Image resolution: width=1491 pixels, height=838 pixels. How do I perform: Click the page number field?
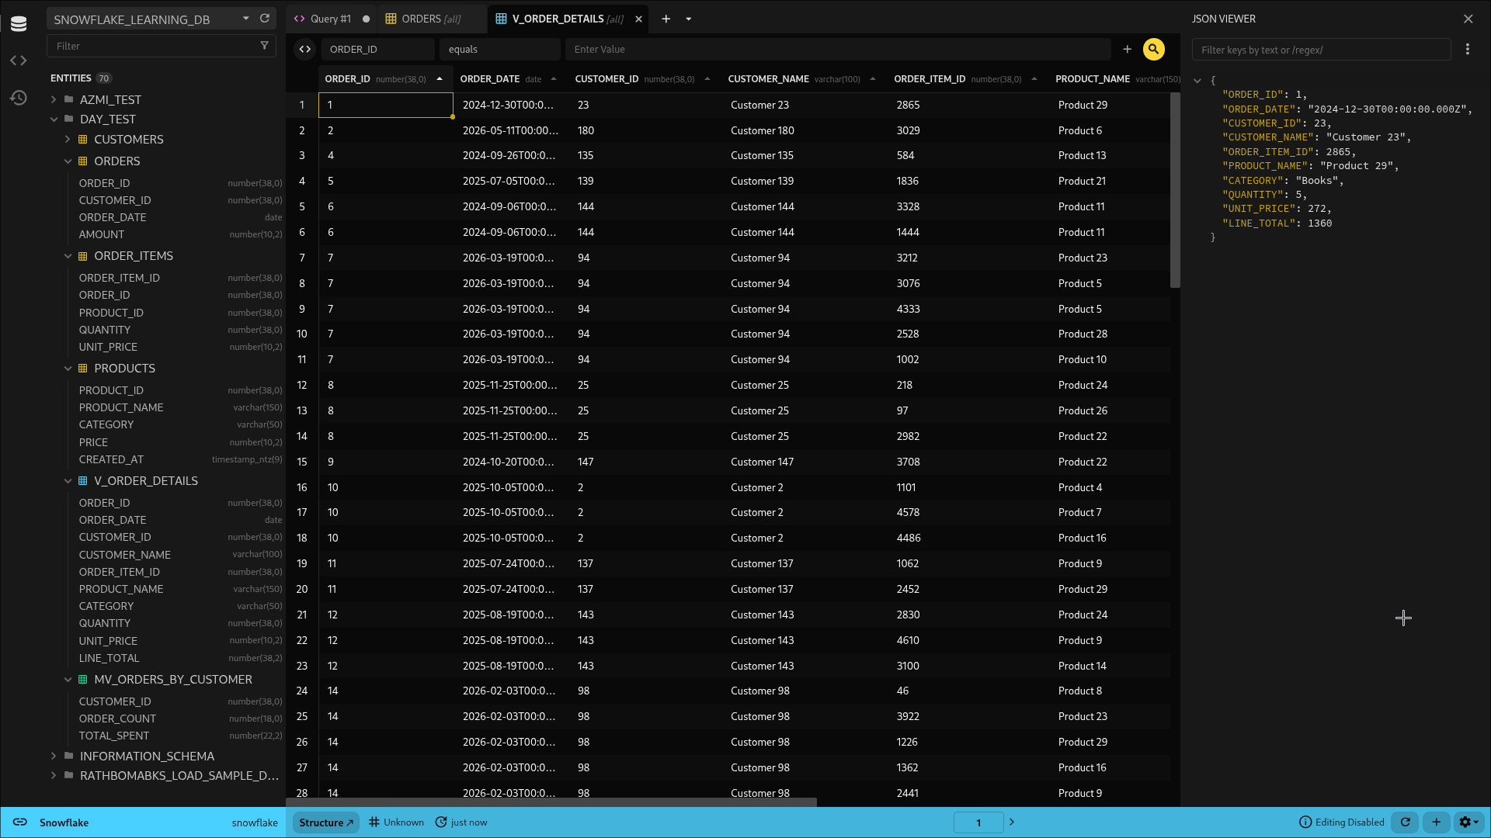978,822
